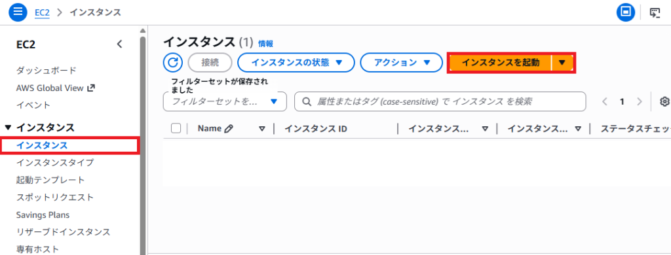Click the instance search field
Screen dimensions: 671x255
click(440, 101)
